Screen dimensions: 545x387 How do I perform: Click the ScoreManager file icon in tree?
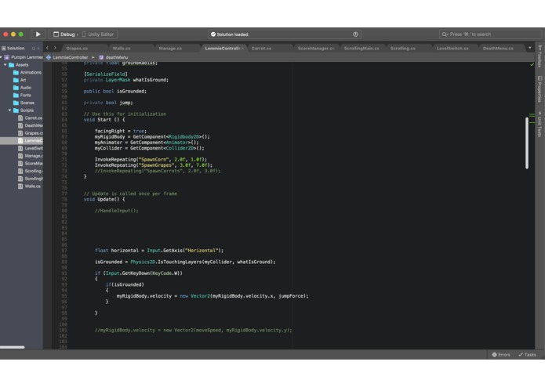click(x=20, y=164)
